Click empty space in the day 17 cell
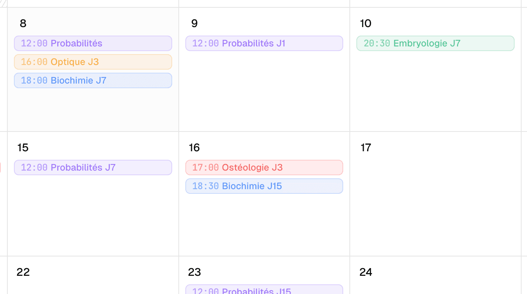The image size is (527, 294). point(435,205)
